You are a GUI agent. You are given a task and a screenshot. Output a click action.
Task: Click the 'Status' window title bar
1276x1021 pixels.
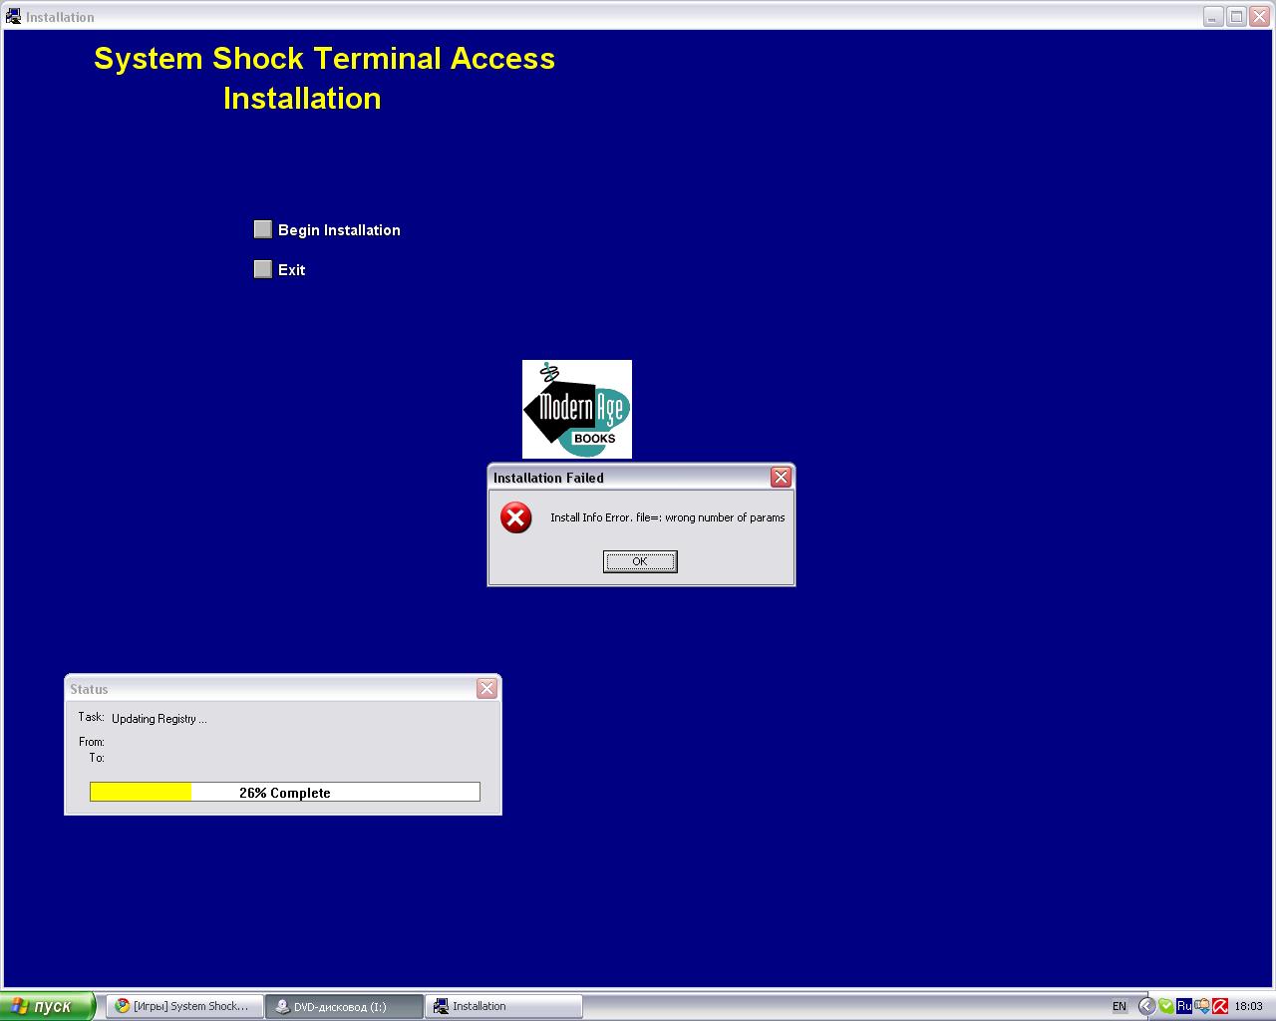(x=283, y=689)
